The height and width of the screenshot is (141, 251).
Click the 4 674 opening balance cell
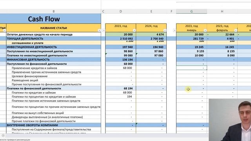coord(151,34)
